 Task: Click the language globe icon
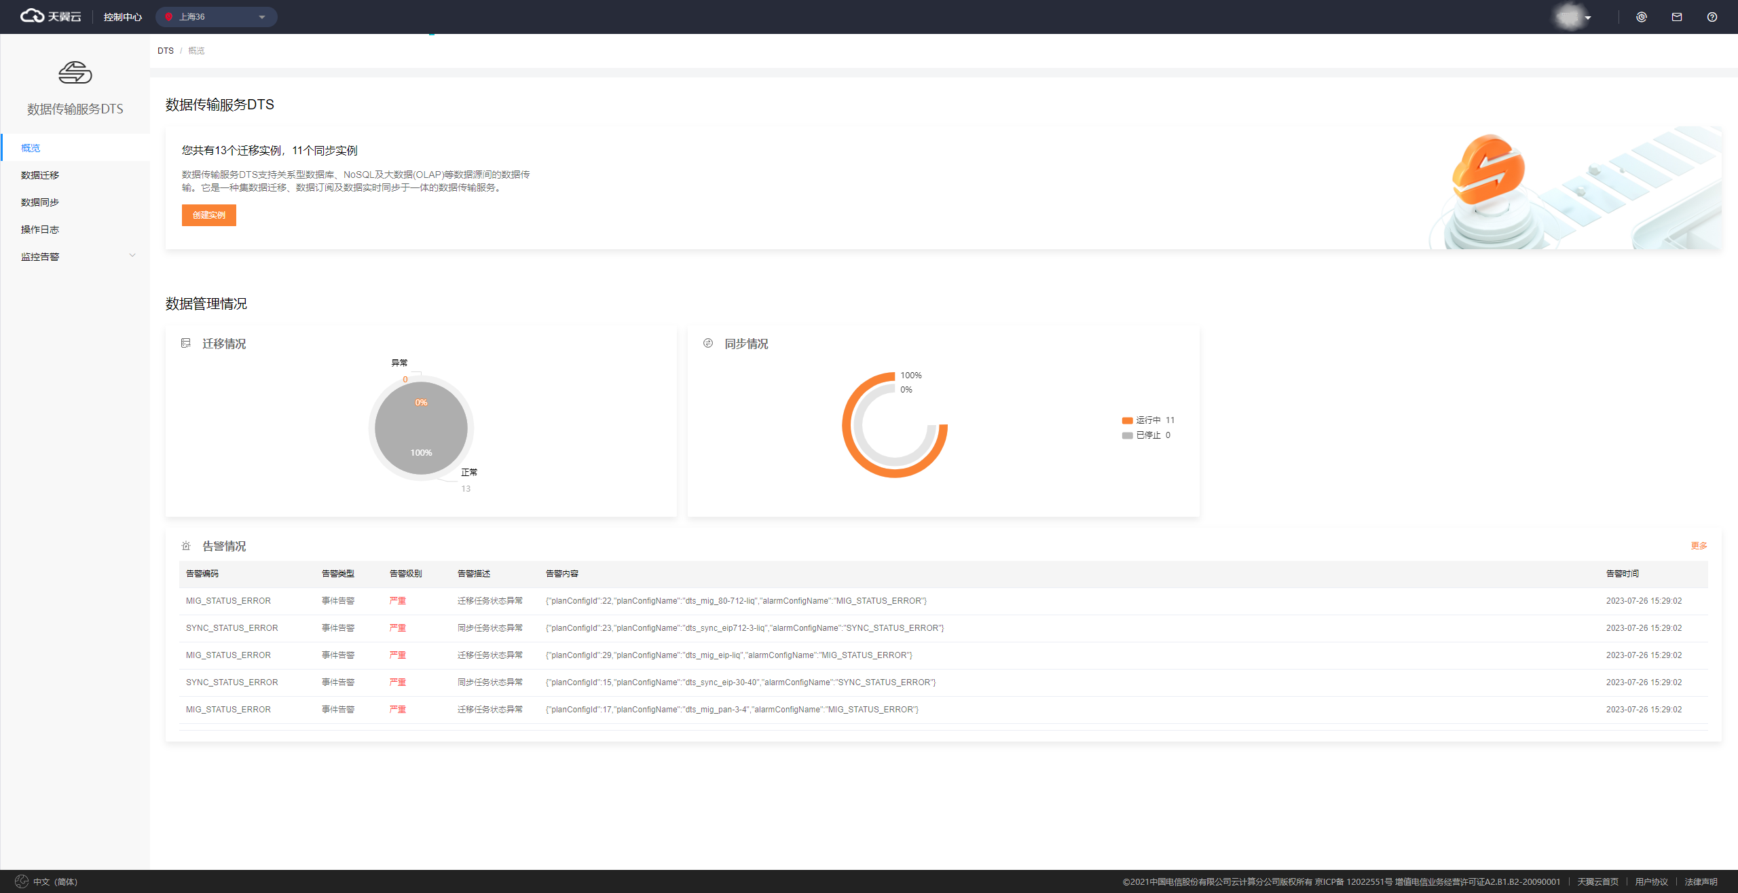pos(22,881)
